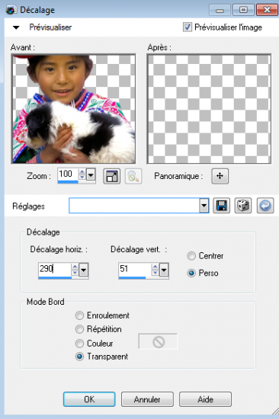This screenshot has height=419, width=279.
Task: Open the Décalage horiz. slider dropdown arrow
Action: [x=83, y=270]
